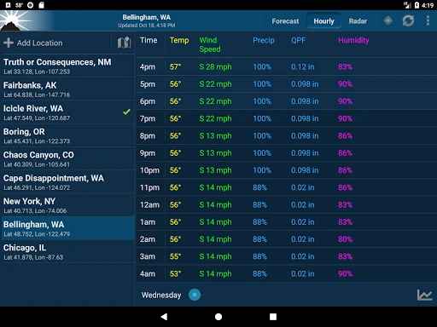Viewport: 437px width, 327px height.
Task: Click the 9pm time cell
Action: pos(148,153)
